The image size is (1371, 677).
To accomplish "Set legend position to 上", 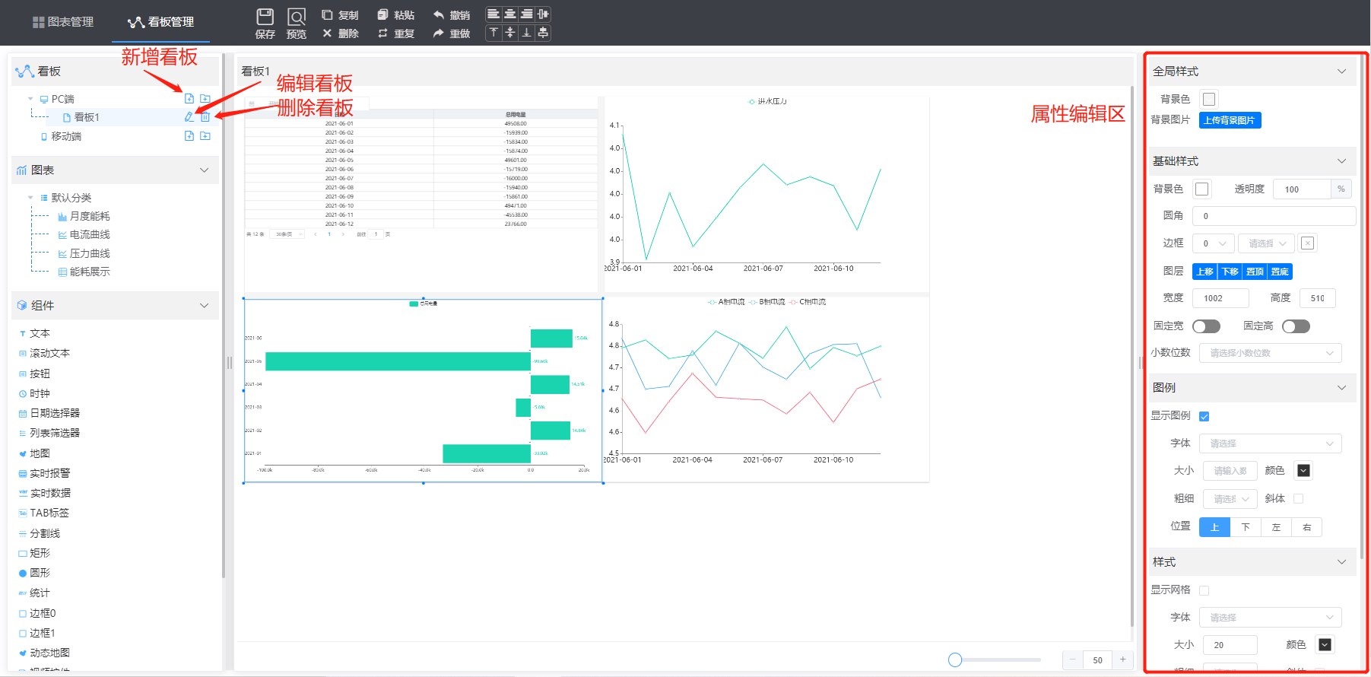I will pos(1214,527).
